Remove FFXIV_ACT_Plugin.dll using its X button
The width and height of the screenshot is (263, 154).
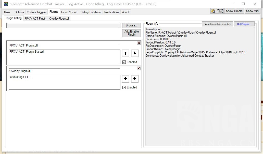139,43
